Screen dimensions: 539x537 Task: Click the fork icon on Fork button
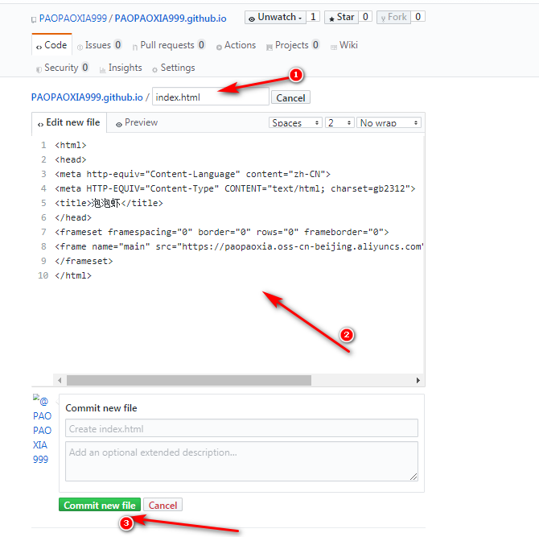[x=383, y=19]
